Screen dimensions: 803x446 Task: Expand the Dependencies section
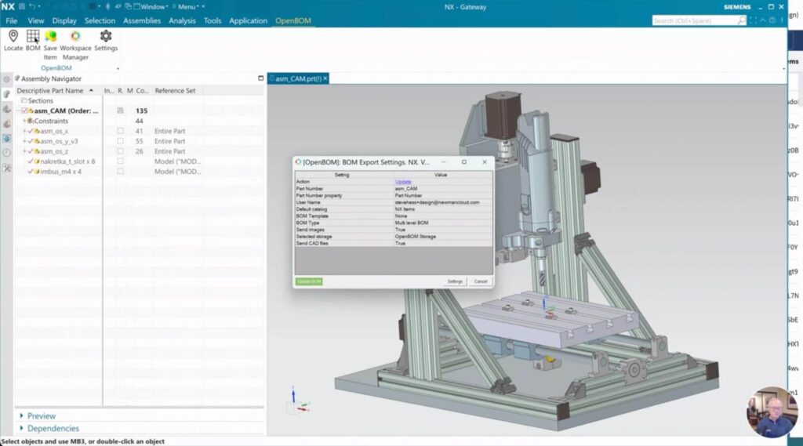tap(21, 428)
